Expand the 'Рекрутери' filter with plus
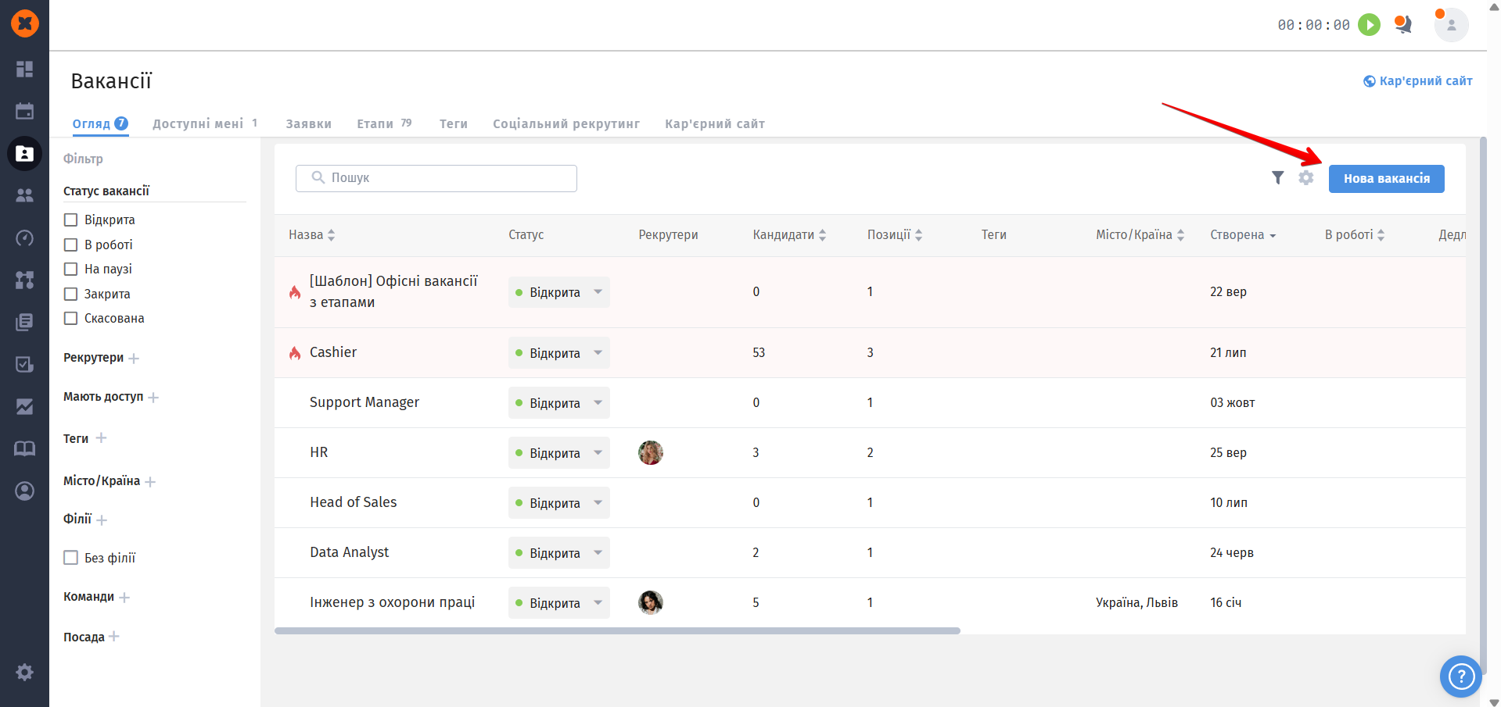 pos(134,359)
